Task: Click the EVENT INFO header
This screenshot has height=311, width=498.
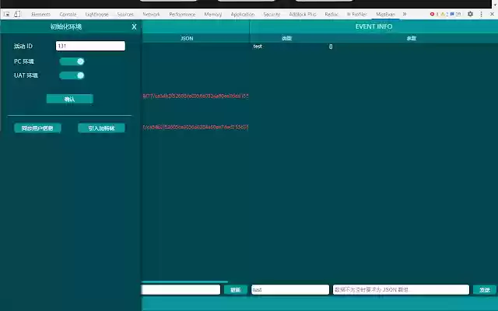Action: click(373, 26)
